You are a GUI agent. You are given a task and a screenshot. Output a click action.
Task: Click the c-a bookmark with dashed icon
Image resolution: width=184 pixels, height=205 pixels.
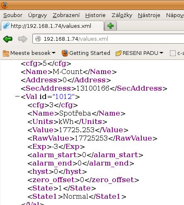[x=177, y=53]
